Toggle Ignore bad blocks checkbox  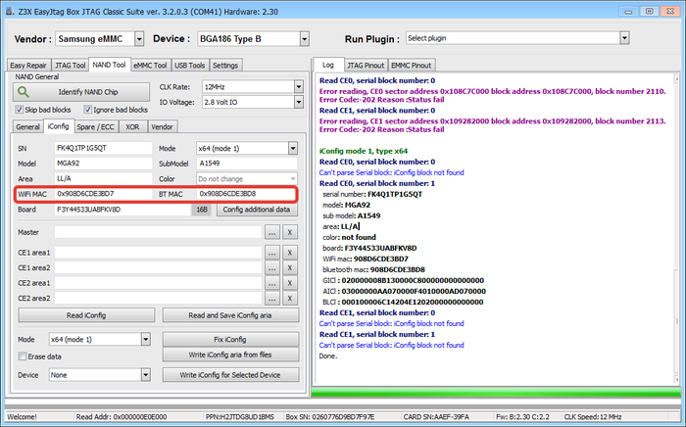click(88, 110)
